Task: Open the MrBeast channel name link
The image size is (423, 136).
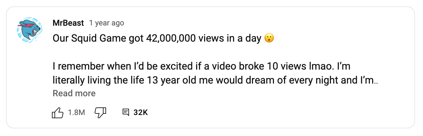Action: coord(68,23)
